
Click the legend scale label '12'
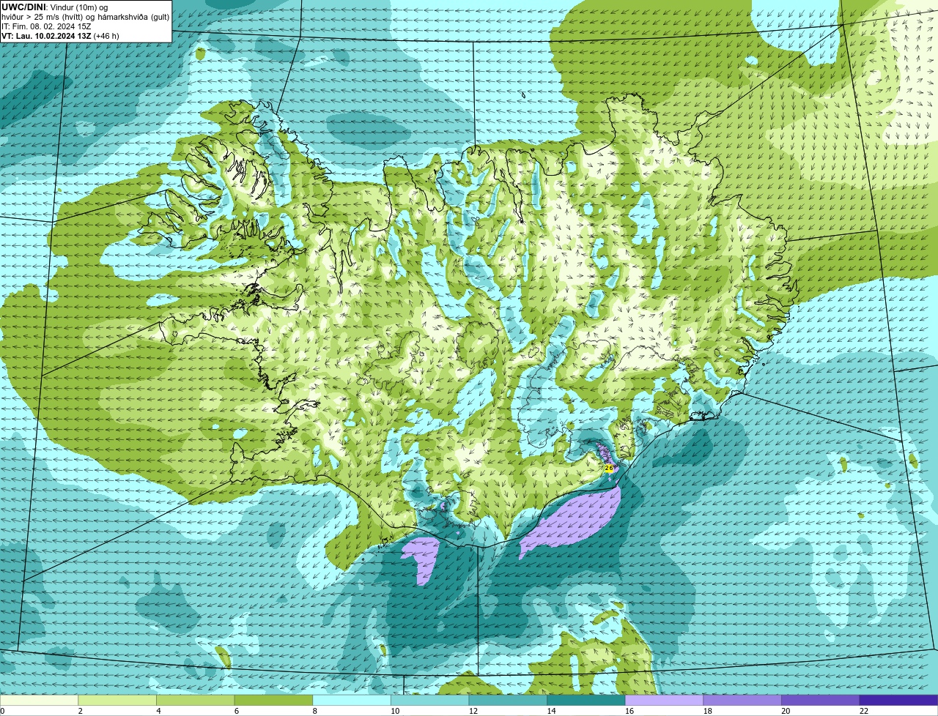pos(473,711)
